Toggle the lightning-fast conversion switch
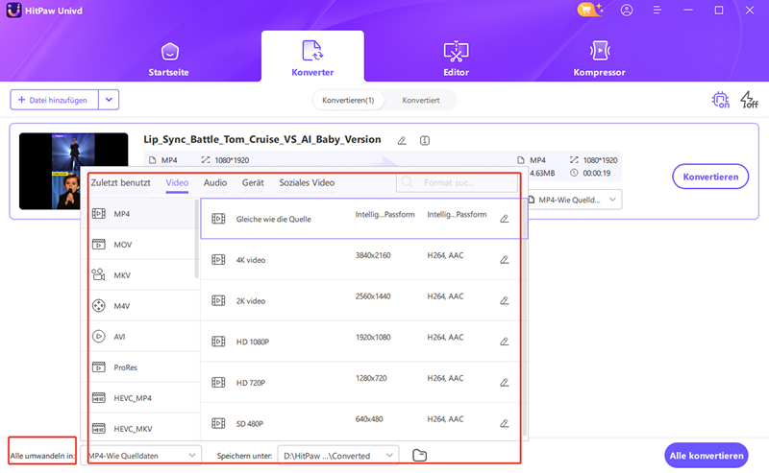The height and width of the screenshot is (473, 769). 748,100
